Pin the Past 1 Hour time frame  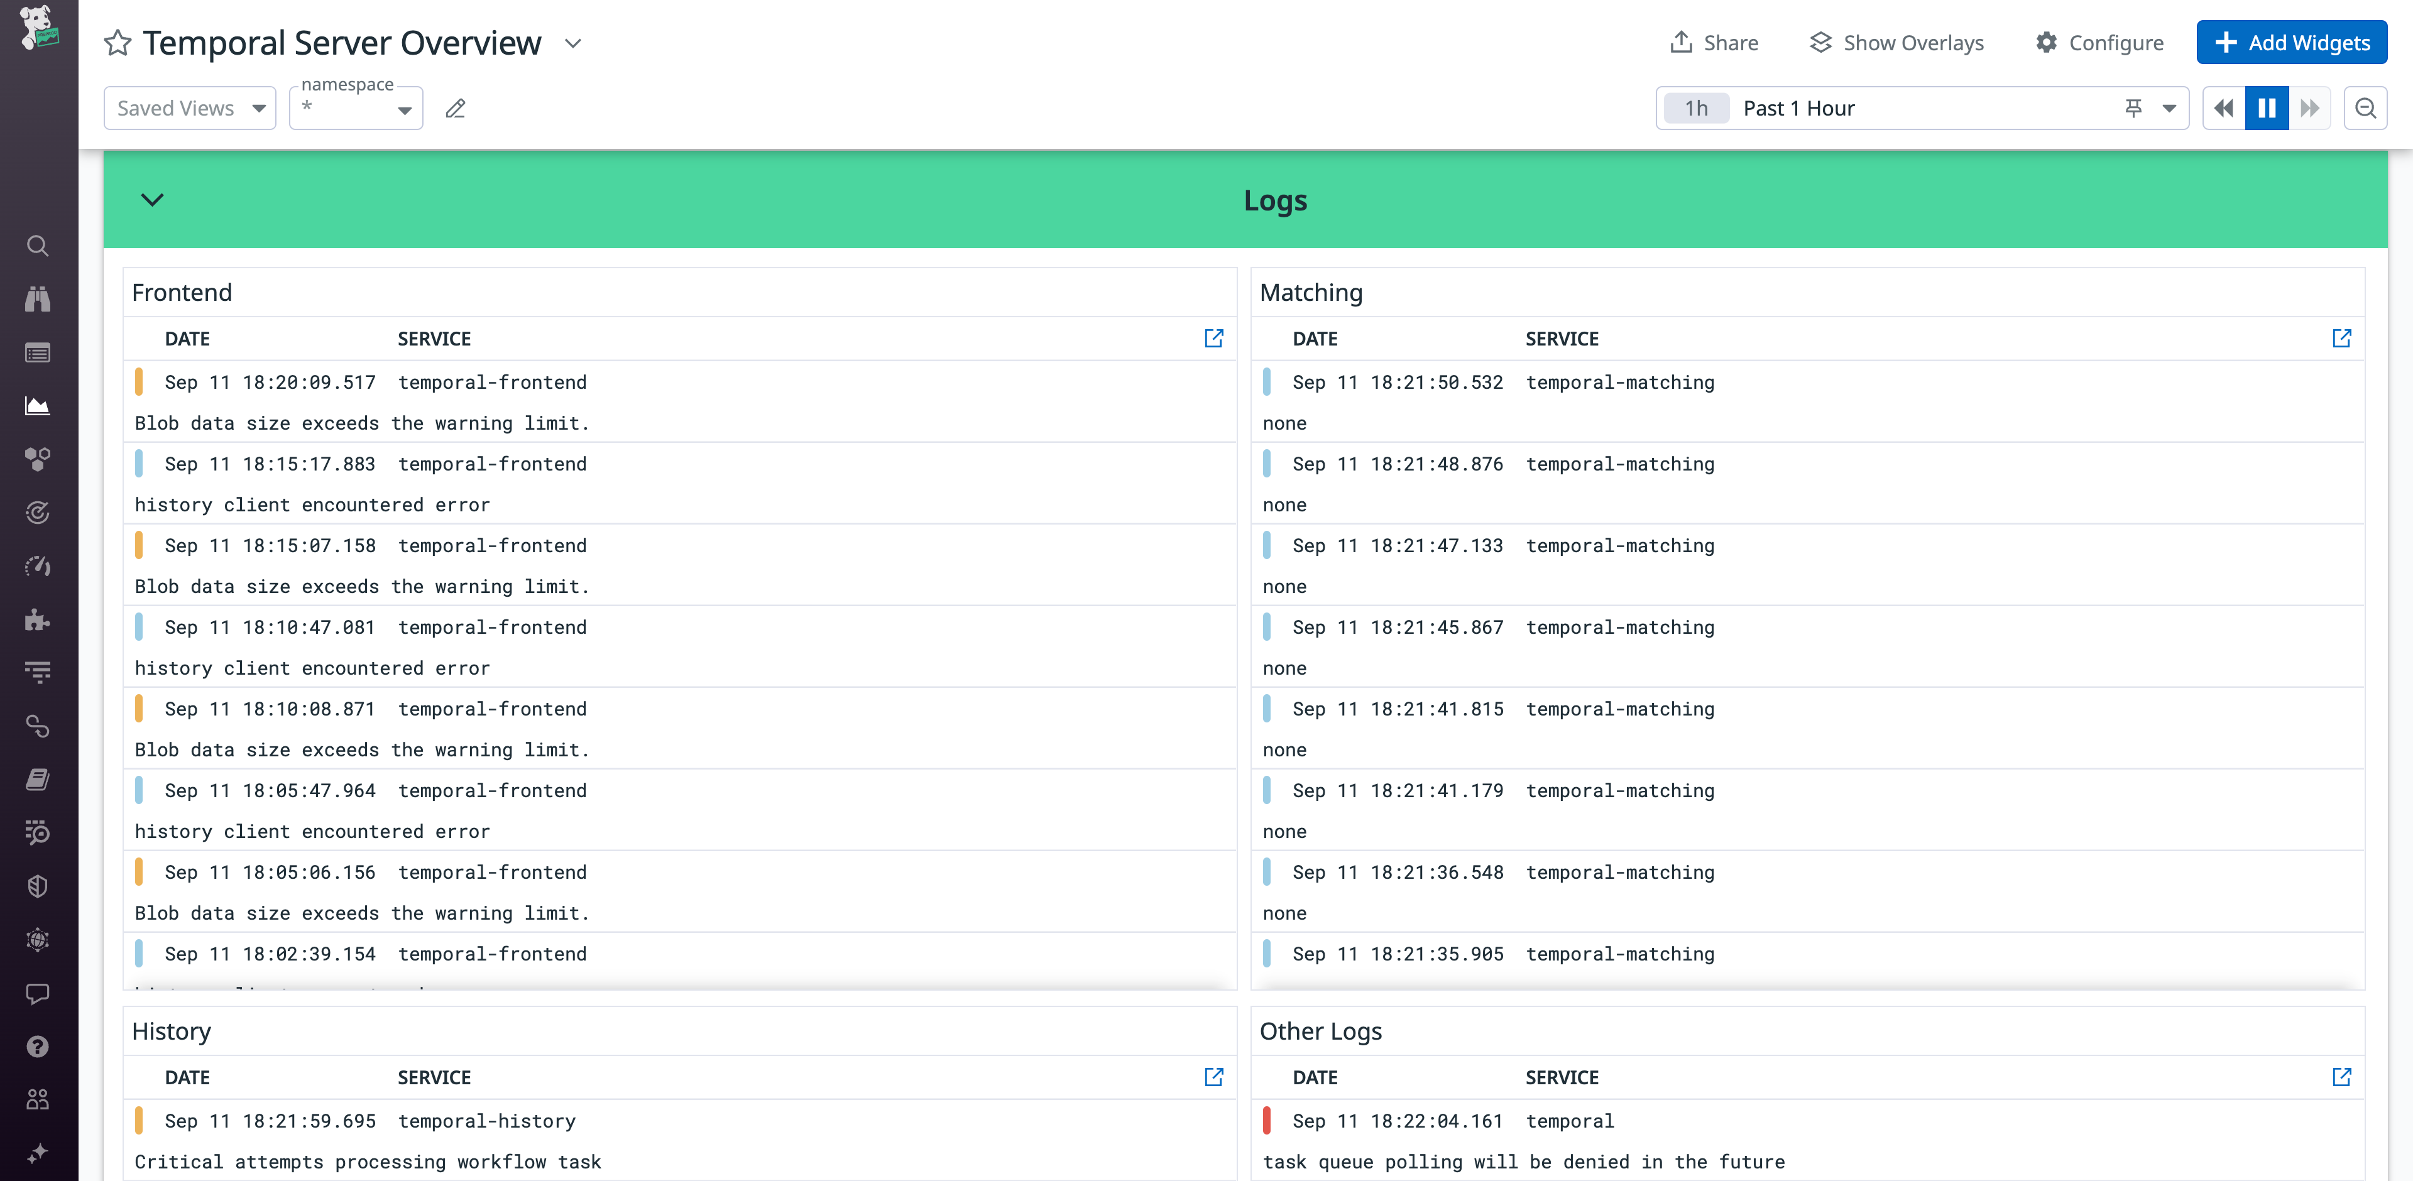click(x=2133, y=107)
